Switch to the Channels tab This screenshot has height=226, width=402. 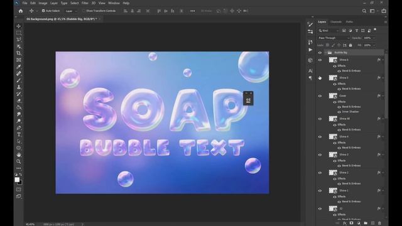click(x=336, y=22)
